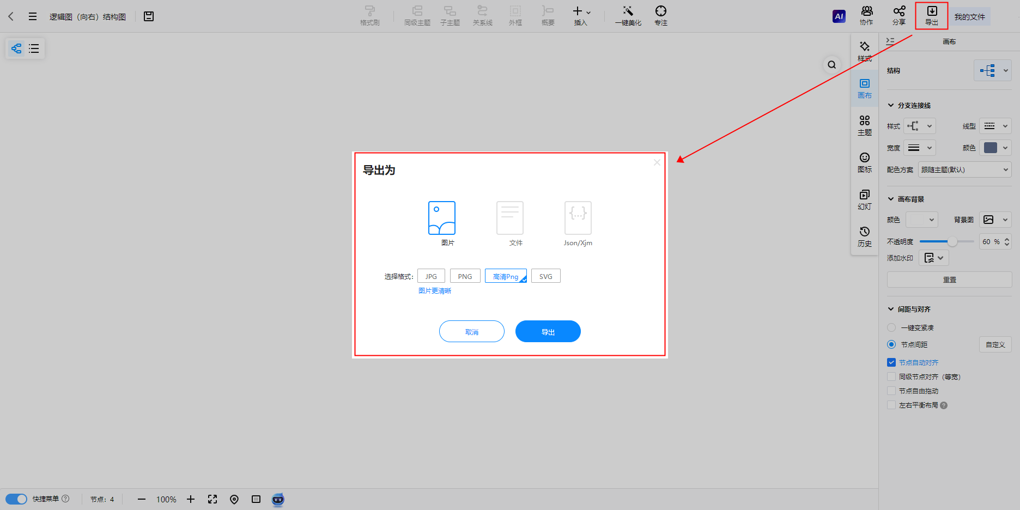Select the one-click compact radio button
The width and height of the screenshot is (1020, 510).
891,327
